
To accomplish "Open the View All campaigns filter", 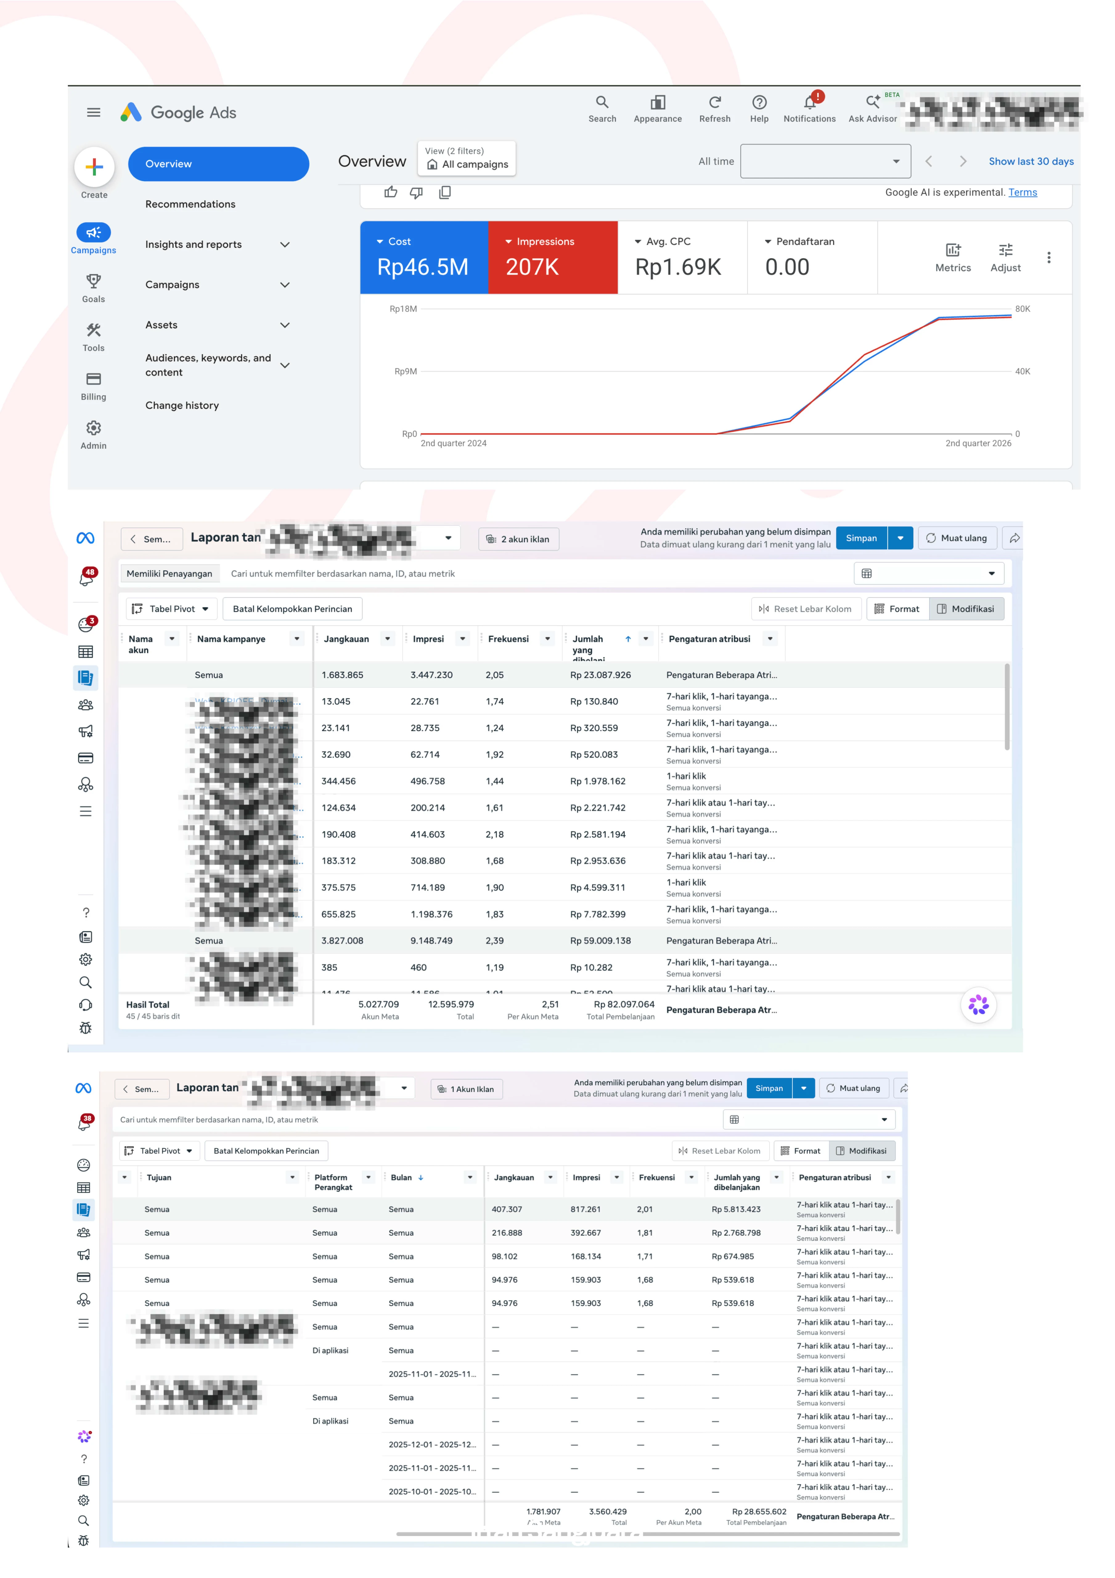I will click(467, 159).
